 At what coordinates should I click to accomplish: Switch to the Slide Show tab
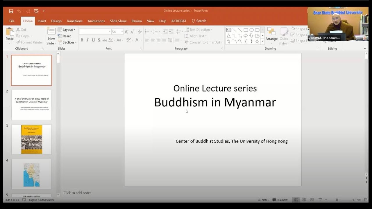pos(118,21)
